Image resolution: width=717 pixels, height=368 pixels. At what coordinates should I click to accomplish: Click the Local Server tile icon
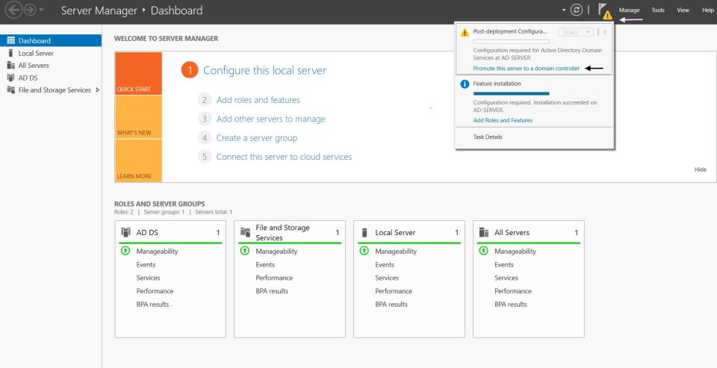point(364,232)
